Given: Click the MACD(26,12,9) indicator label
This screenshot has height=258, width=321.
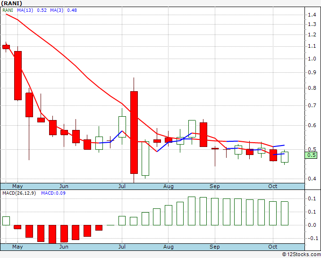Looking at the screenshot, I should 19,193.
